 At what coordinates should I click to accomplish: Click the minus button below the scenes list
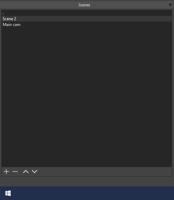[15, 171]
